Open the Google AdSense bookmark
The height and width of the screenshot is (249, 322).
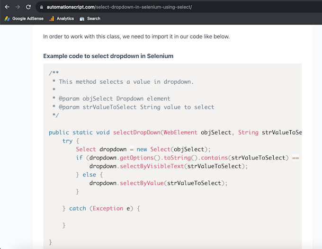tap(24, 18)
